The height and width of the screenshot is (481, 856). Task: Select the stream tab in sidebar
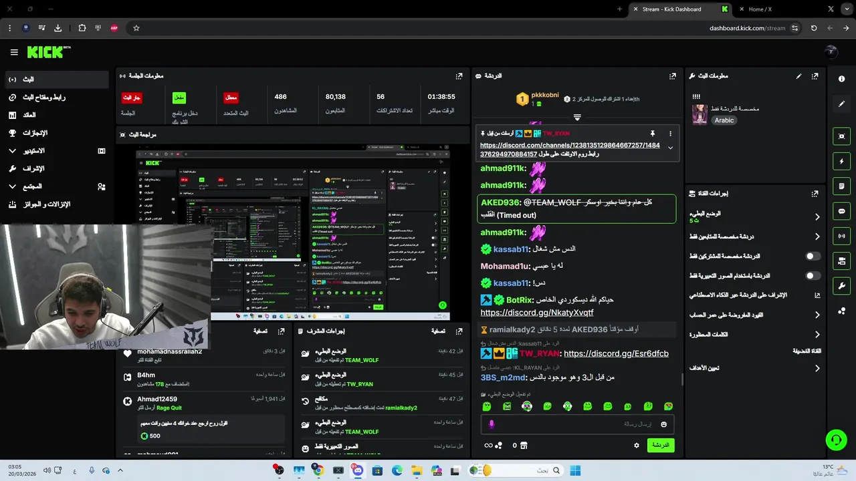pyautogui.click(x=57, y=79)
